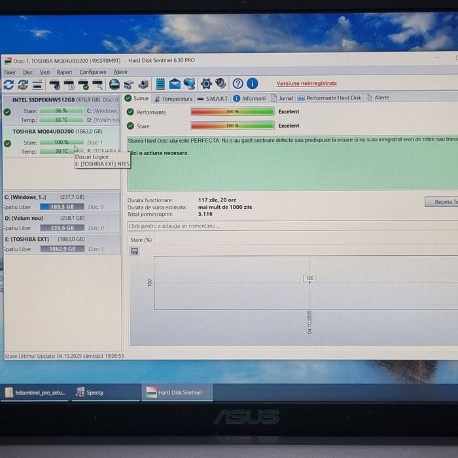
Task: Select the TOSHIBA MQ04UBD200 disk entry
Action: tap(62, 142)
